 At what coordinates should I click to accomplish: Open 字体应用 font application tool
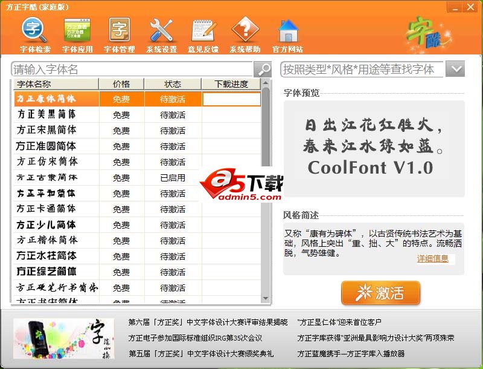coord(77,36)
